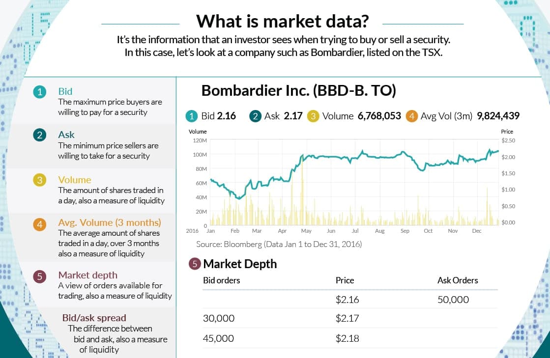550x358 pixels.
Task: Click the Bombardier Inc. (BBD-B. TO) title
Action: click(299, 90)
